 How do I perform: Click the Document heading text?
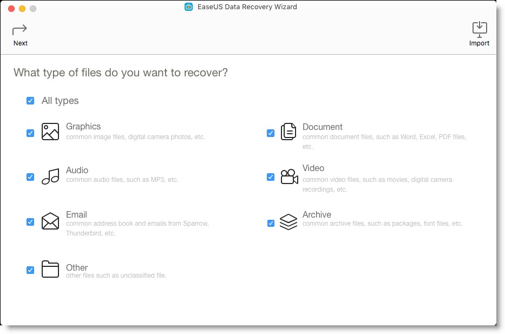tap(323, 127)
